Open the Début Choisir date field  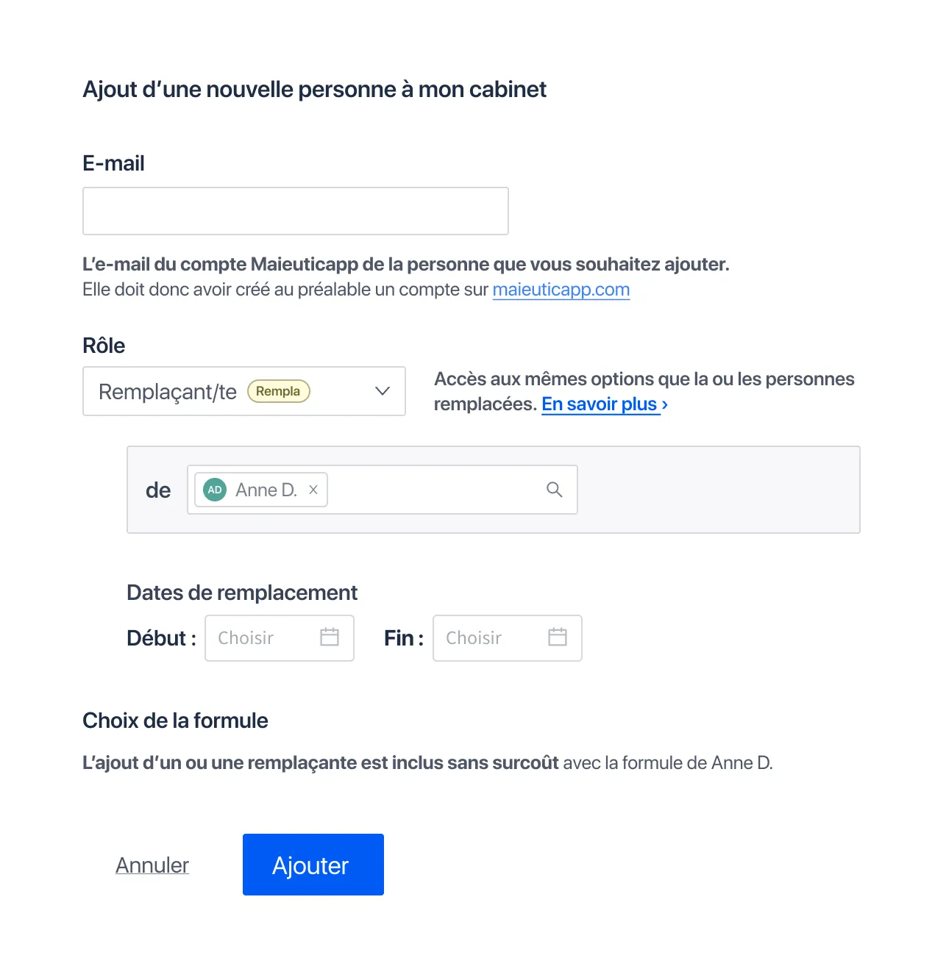pos(257,638)
